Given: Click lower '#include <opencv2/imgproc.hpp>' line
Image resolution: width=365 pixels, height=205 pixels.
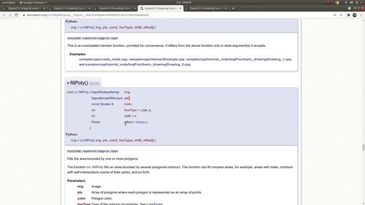Looking at the screenshot, I should pos(92,151).
